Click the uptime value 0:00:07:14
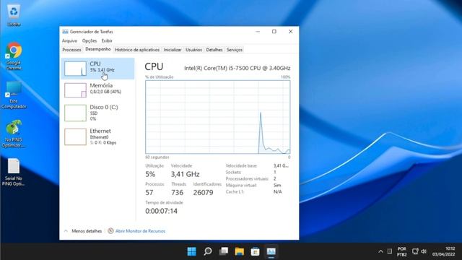The width and height of the screenshot is (462, 260). click(161, 211)
